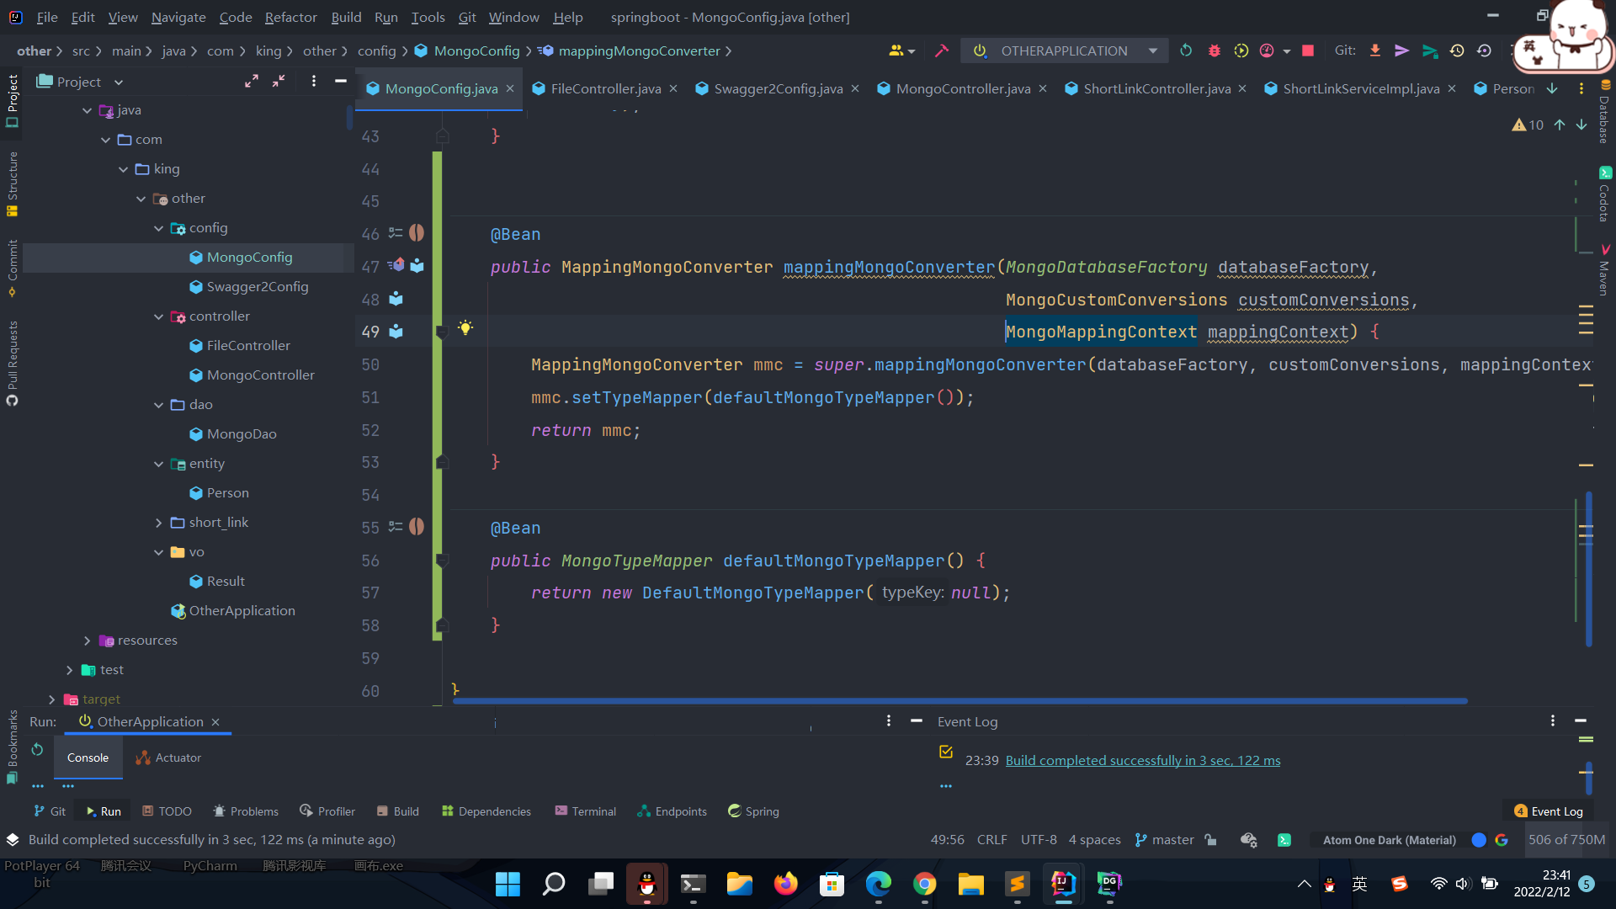Click the Build project hammer icon

tap(942, 51)
